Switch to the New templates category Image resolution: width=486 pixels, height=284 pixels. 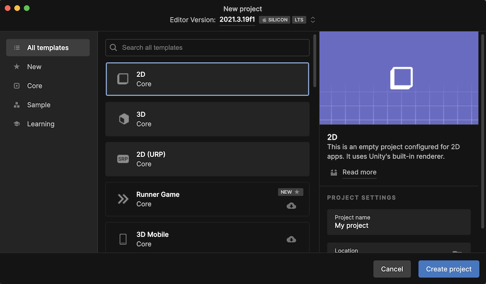34,67
